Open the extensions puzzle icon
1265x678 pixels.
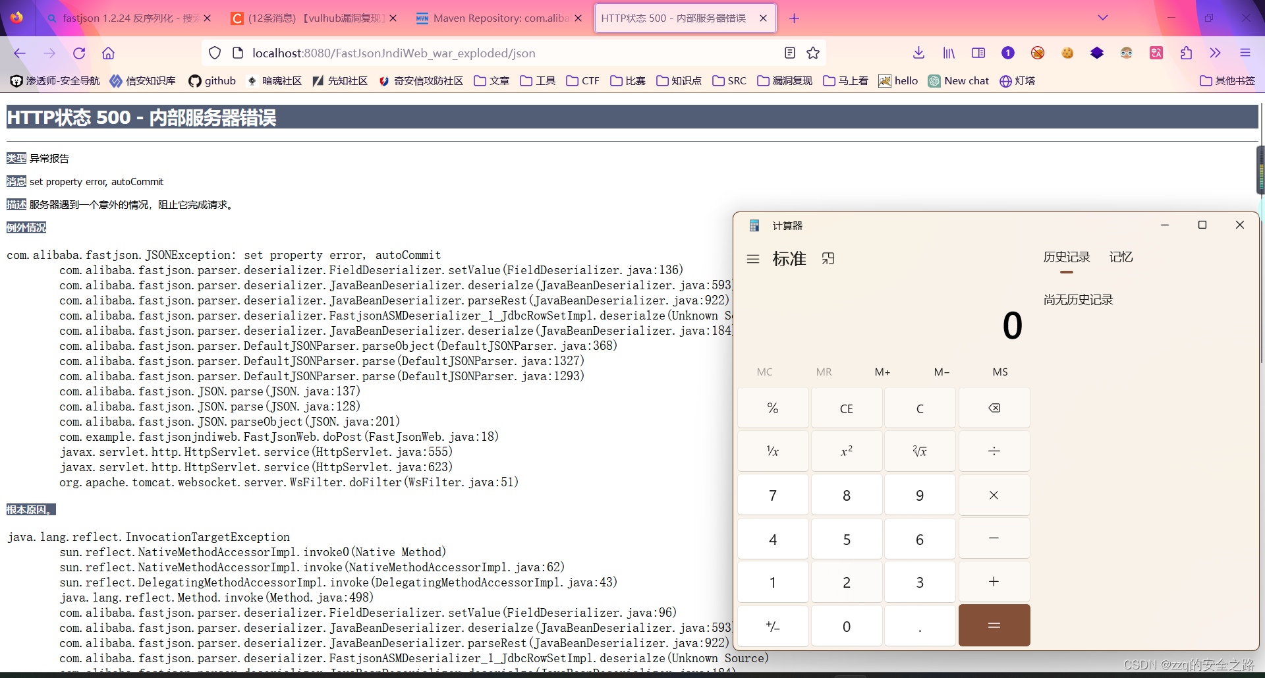click(x=1186, y=53)
